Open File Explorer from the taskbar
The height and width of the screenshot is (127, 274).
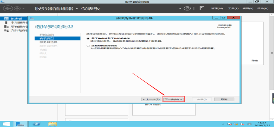[x=52, y=124]
